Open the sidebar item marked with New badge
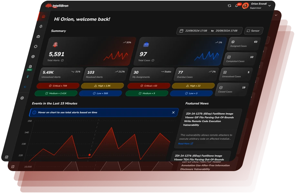295x193 pixels. pyautogui.click(x=30, y=67)
